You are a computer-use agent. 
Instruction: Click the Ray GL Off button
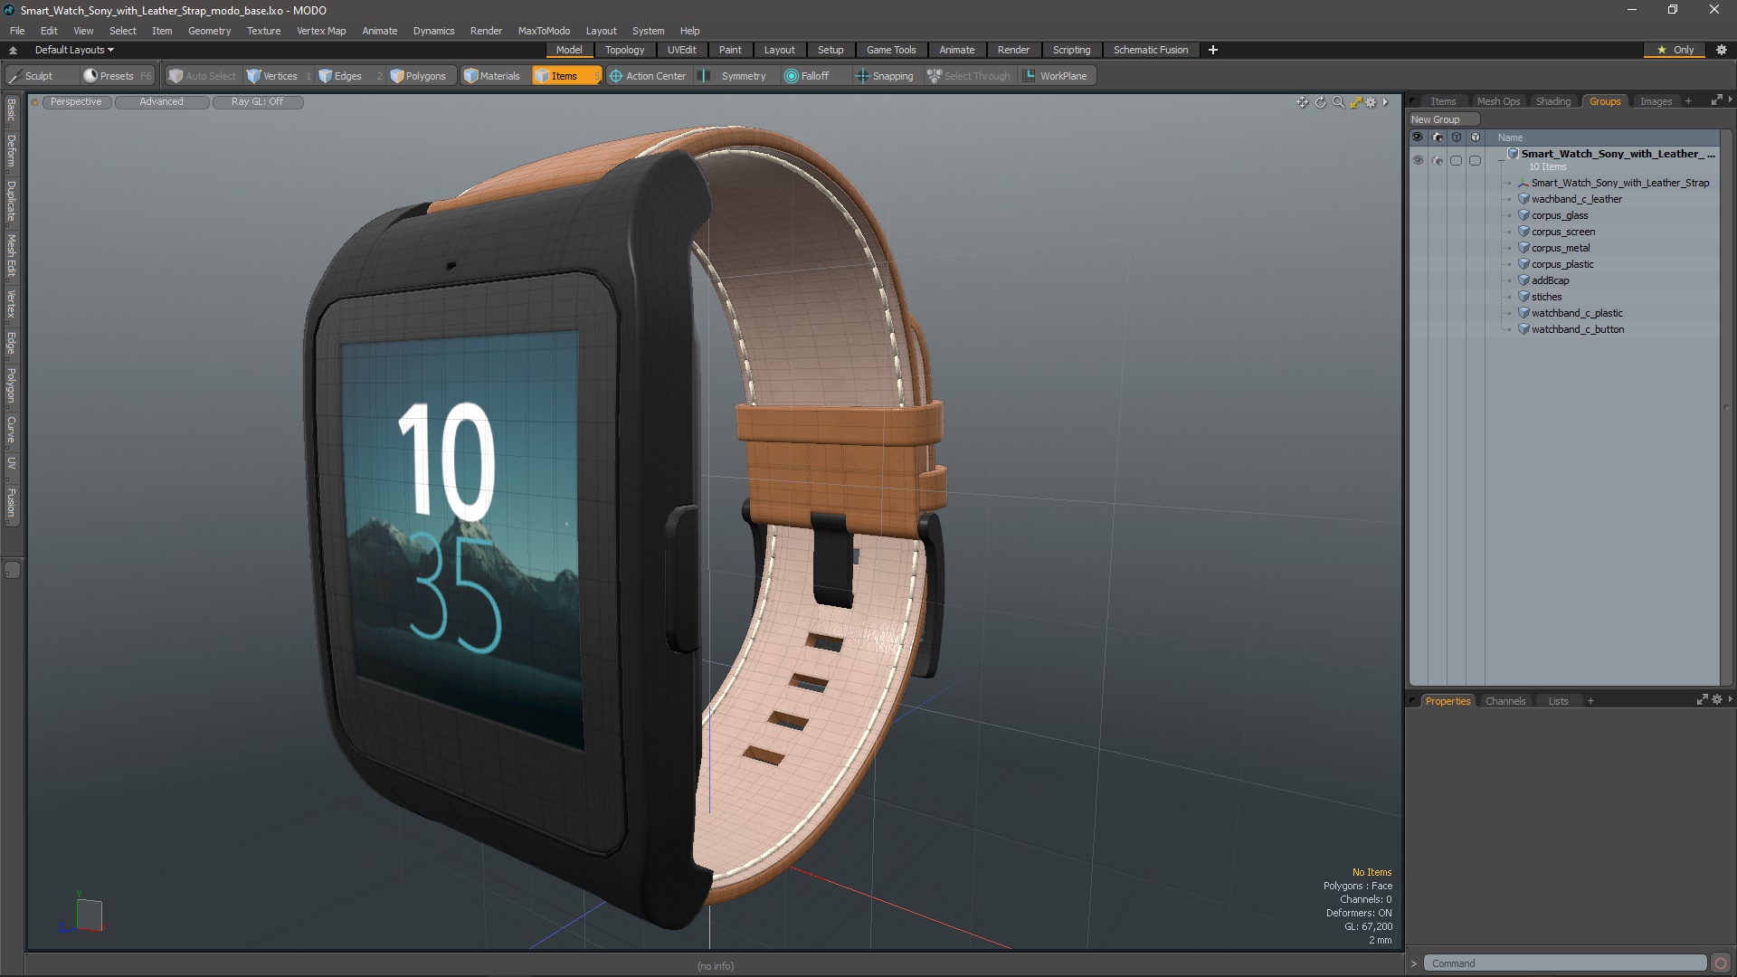click(x=257, y=101)
